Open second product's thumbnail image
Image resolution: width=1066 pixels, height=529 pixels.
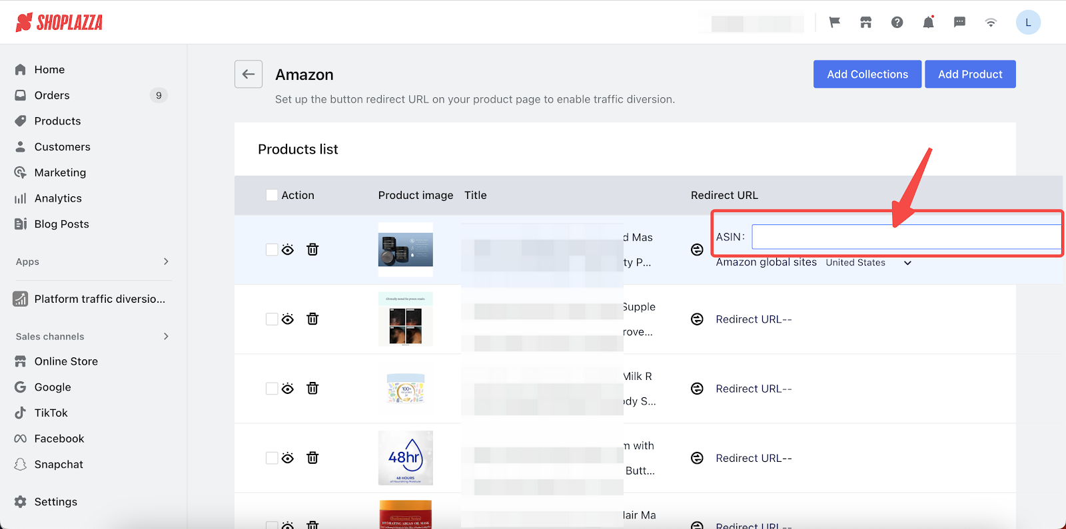click(x=406, y=319)
